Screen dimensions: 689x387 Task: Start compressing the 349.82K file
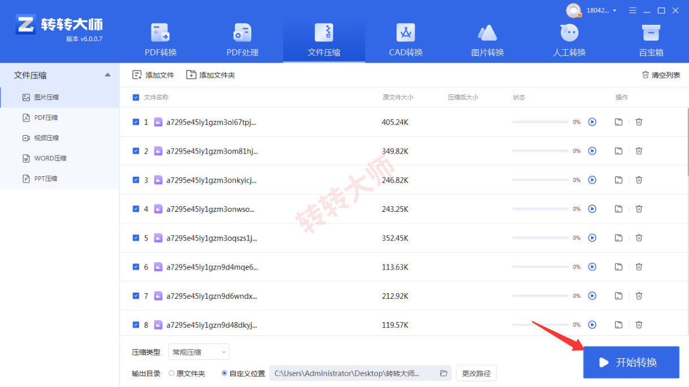click(592, 151)
